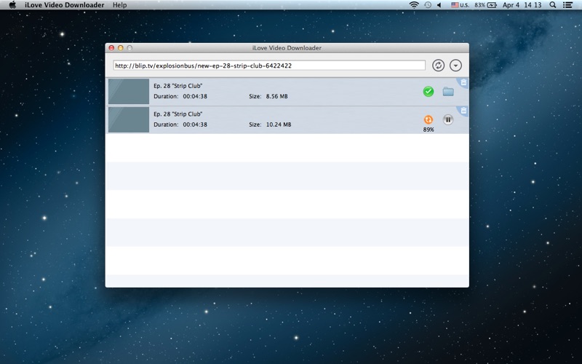Open Notification Center list icon
Viewport: 582px width, 364px height.
[x=567, y=5]
